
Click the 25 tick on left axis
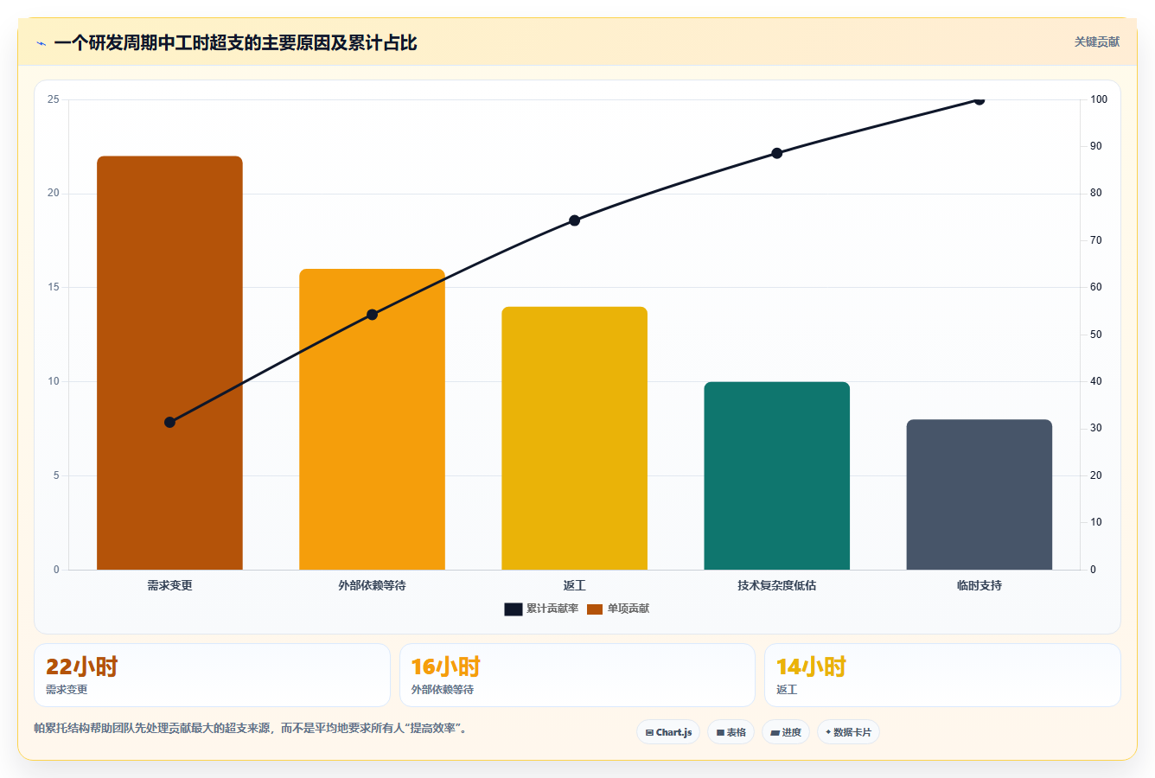click(x=54, y=99)
